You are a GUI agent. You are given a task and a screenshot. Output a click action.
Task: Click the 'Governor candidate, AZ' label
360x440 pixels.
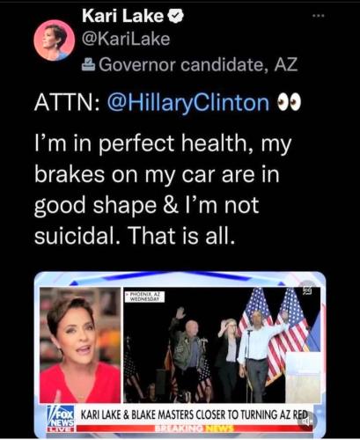coord(198,65)
